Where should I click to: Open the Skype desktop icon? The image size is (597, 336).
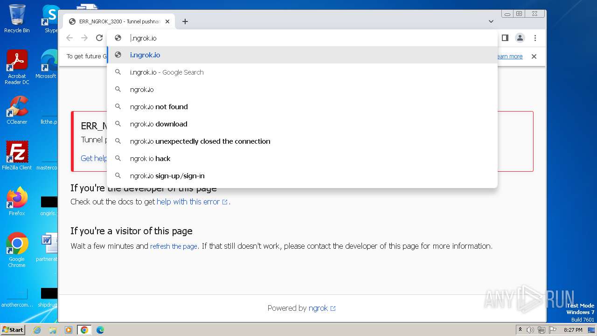point(50,19)
